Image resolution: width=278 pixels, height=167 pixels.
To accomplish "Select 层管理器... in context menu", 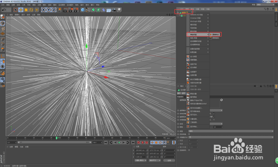I will [x=198, y=60].
